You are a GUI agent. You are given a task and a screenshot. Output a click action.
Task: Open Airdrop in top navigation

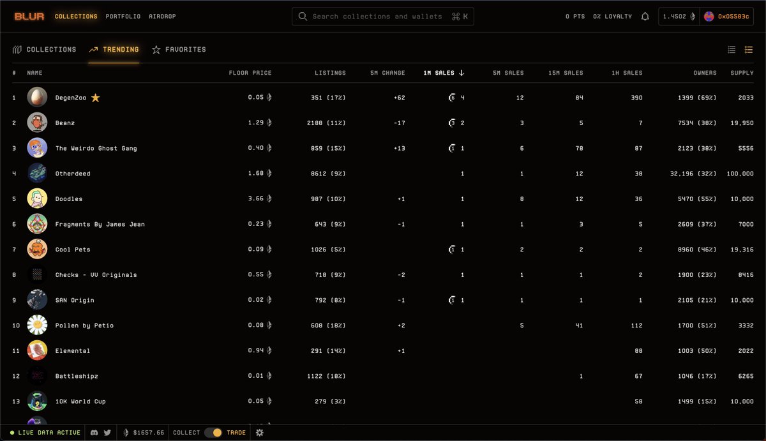coord(162,17)
